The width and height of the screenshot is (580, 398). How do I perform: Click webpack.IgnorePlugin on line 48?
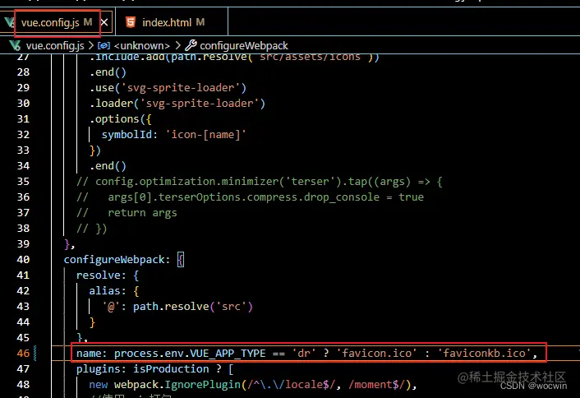click(x=177, y=384)
